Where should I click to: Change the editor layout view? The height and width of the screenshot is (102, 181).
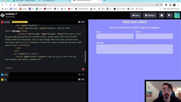point(161,15)
